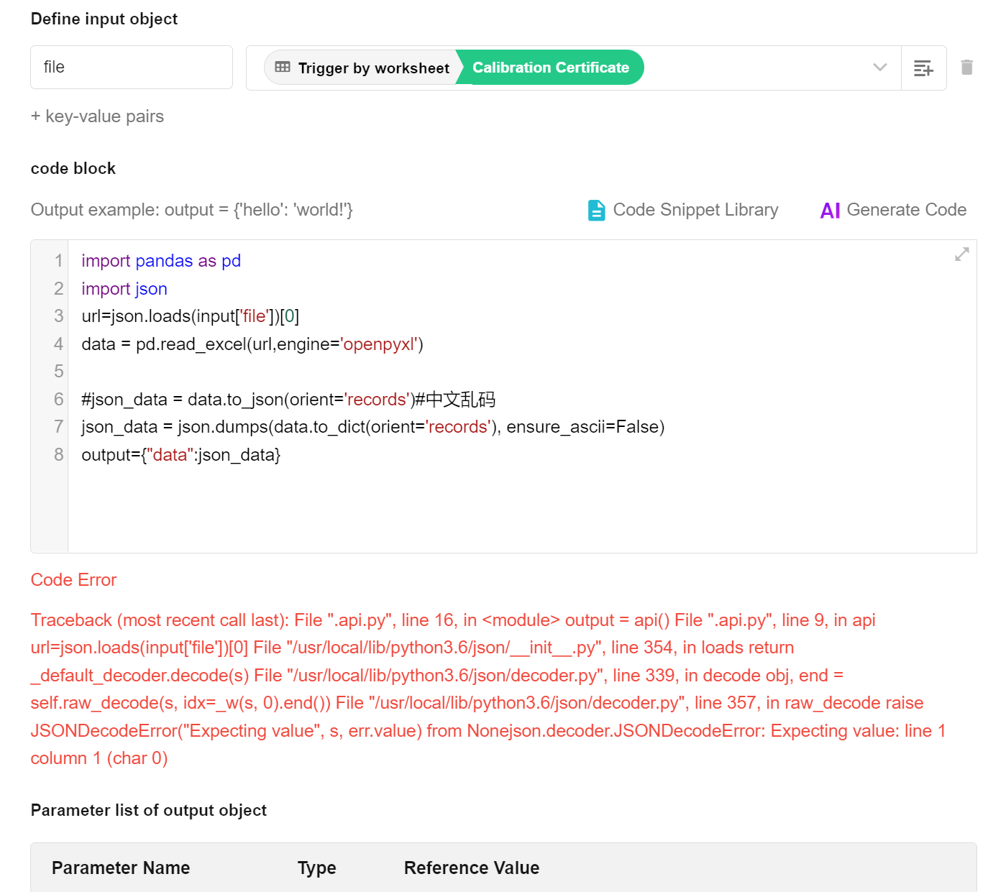Add new key-value pairs
The height and width of the screenshot is (892, 988).
pyautogui.click(x=97, y=116)
